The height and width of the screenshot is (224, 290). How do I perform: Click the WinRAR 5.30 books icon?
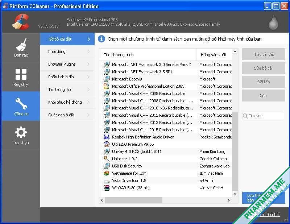click(x=107, y=188)
